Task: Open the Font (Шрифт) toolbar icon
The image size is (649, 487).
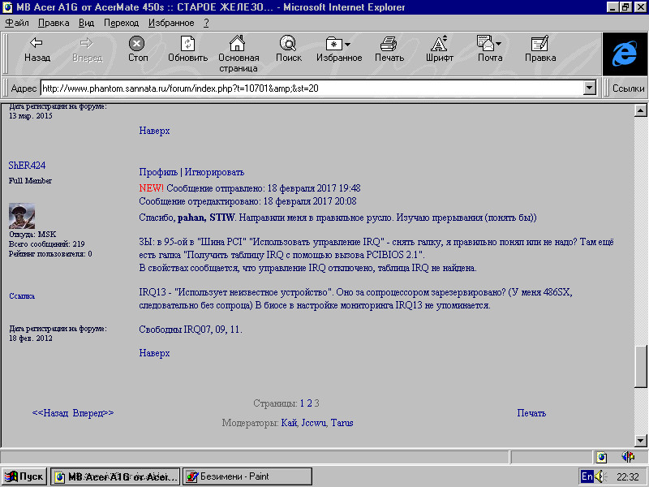Action: (439, 50)
